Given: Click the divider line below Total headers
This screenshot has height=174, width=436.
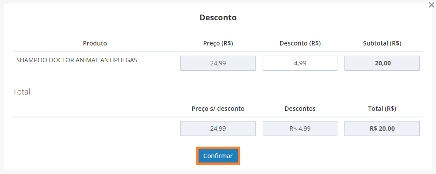Looking at the screenshot, I should pyautogui.click(x=218, y=117).
